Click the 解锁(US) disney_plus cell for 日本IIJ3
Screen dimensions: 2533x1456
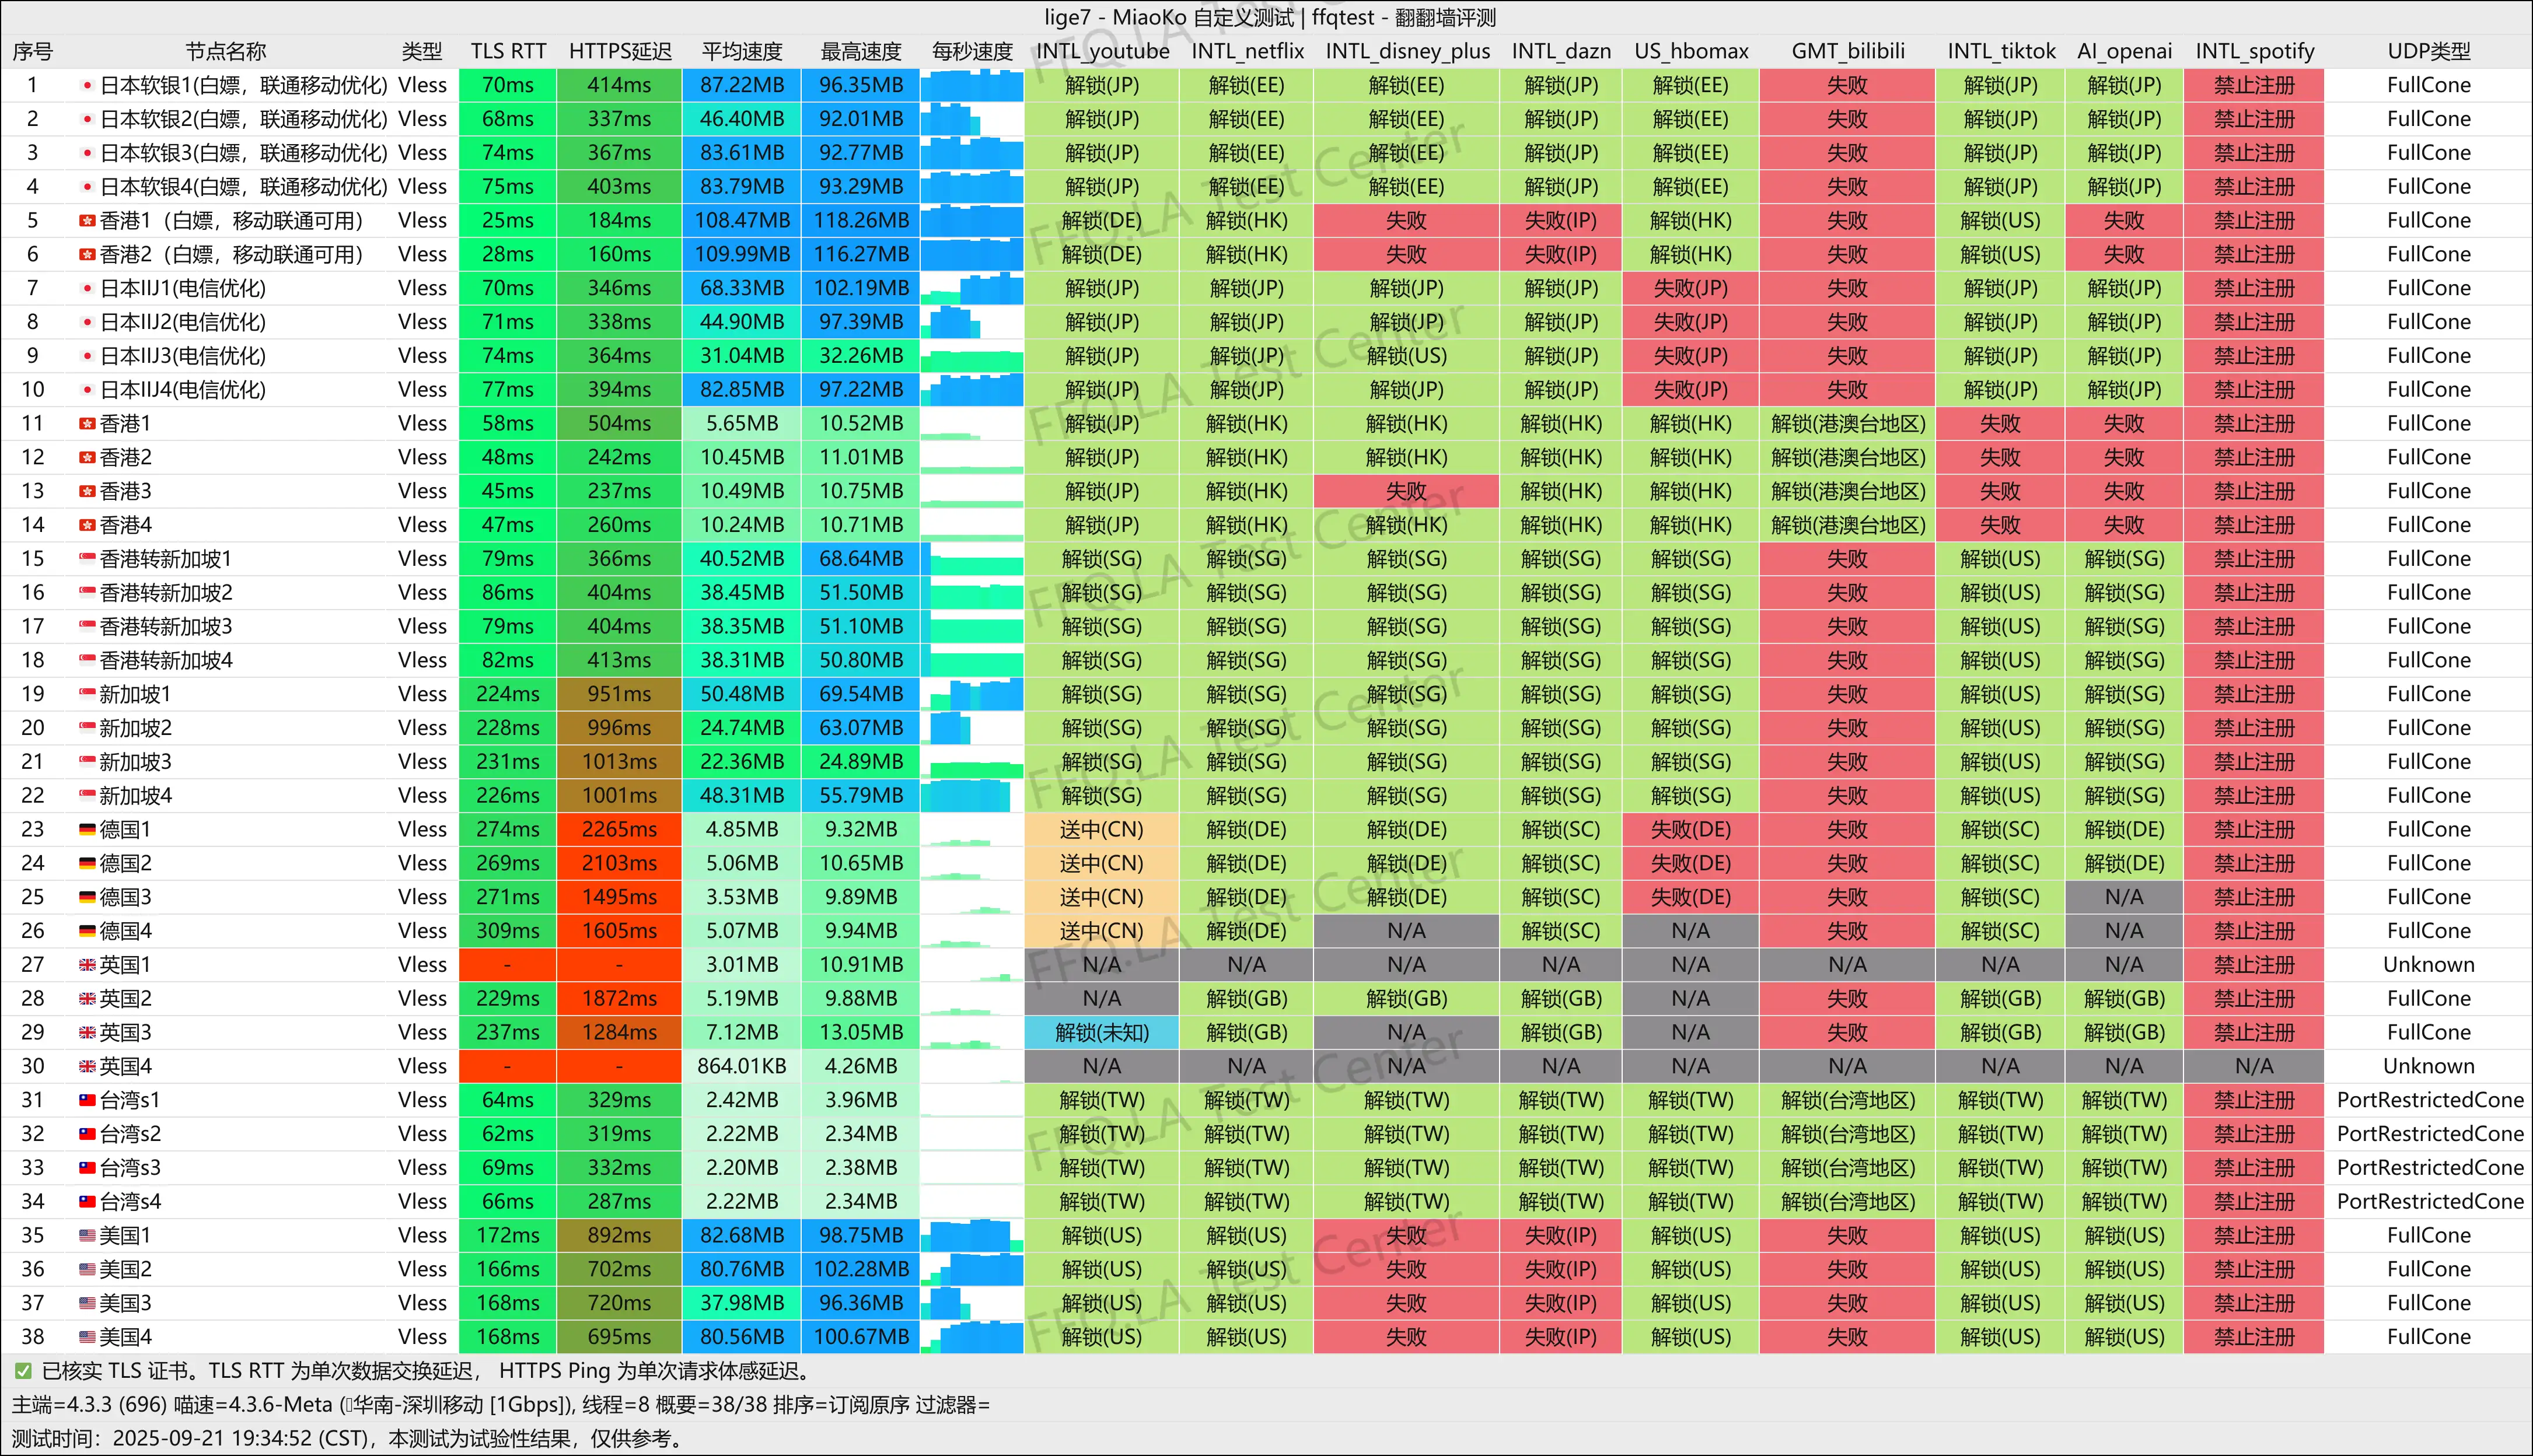pos(1407,356)
